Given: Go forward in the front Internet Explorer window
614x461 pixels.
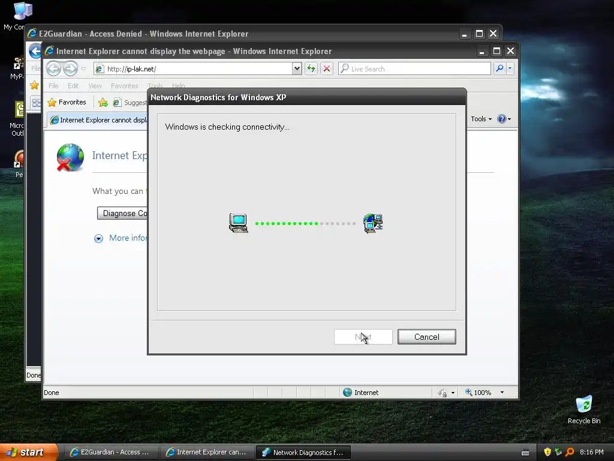Looking at the screenshot, I should 71,68.
